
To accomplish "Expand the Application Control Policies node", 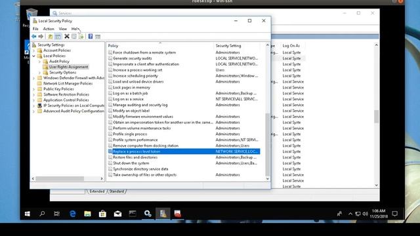I will (x=34, y=100).
